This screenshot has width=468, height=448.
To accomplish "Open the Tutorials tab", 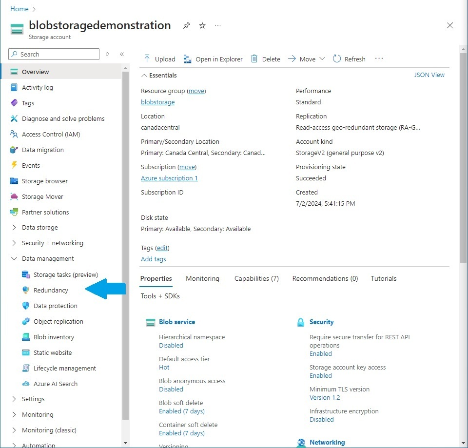I will pyautogui.click(x=384, y=278).
